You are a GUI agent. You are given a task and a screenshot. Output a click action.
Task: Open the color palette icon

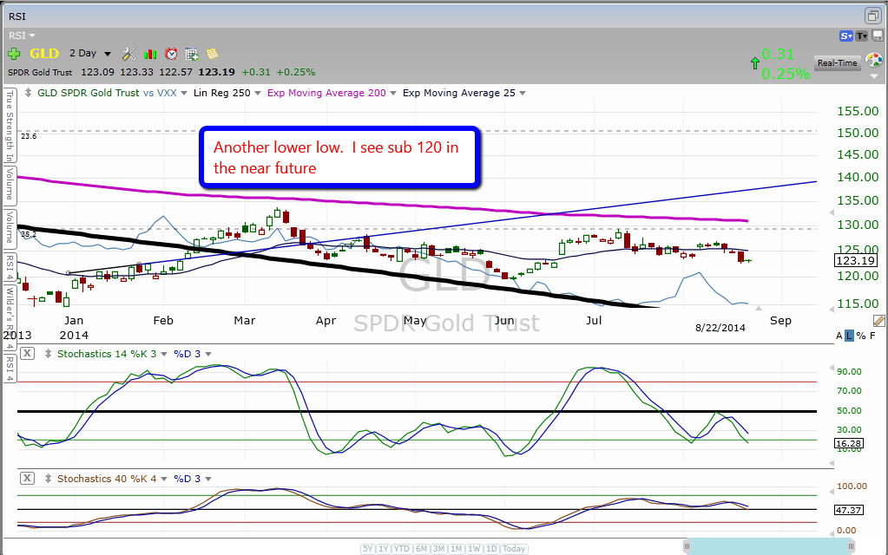click(x=874, y=61)
